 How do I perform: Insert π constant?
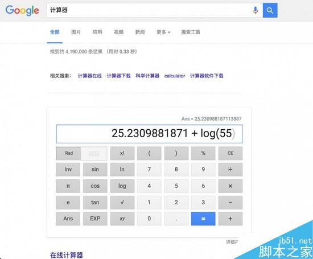coord(68,186)
